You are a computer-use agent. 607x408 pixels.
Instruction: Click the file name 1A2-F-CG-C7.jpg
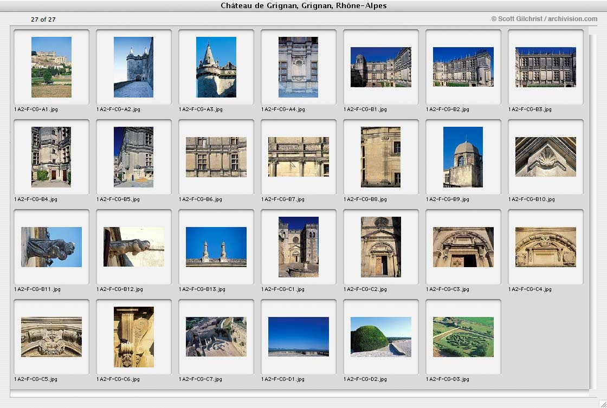coord(201,379)
